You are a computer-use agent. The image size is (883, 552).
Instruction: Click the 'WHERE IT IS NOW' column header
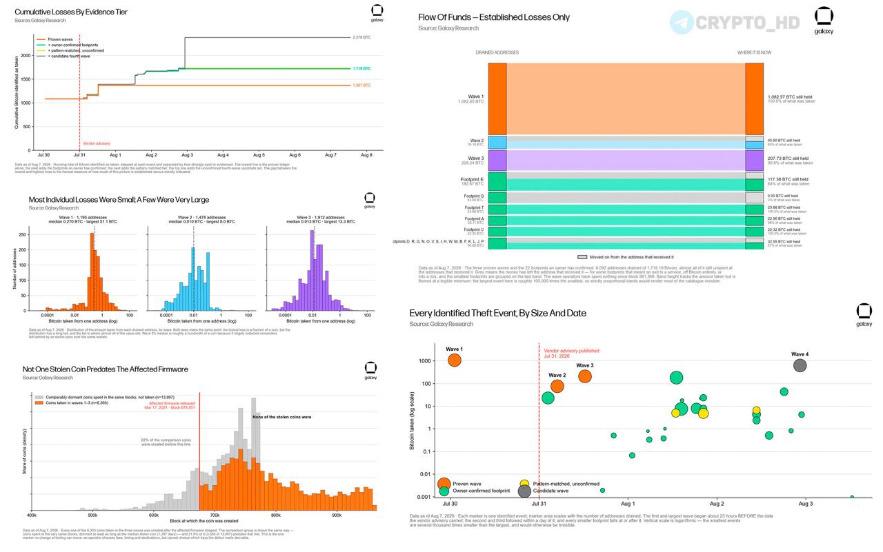pyautogui.click(x=754, y=52)
